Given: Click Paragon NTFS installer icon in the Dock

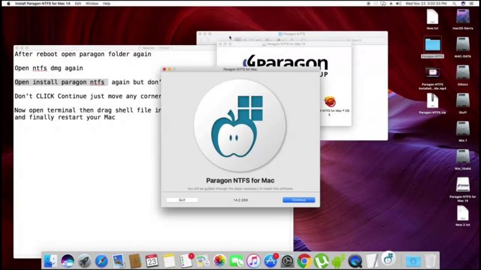Looking at the screenshot, I should tap(388, 259).
